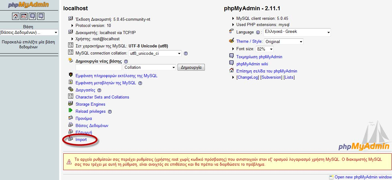Image resolution: width=392 pixels, height=180 pixels.
Task: Click the Εξαγωγή export icon
Action: (x=70, y=132)
